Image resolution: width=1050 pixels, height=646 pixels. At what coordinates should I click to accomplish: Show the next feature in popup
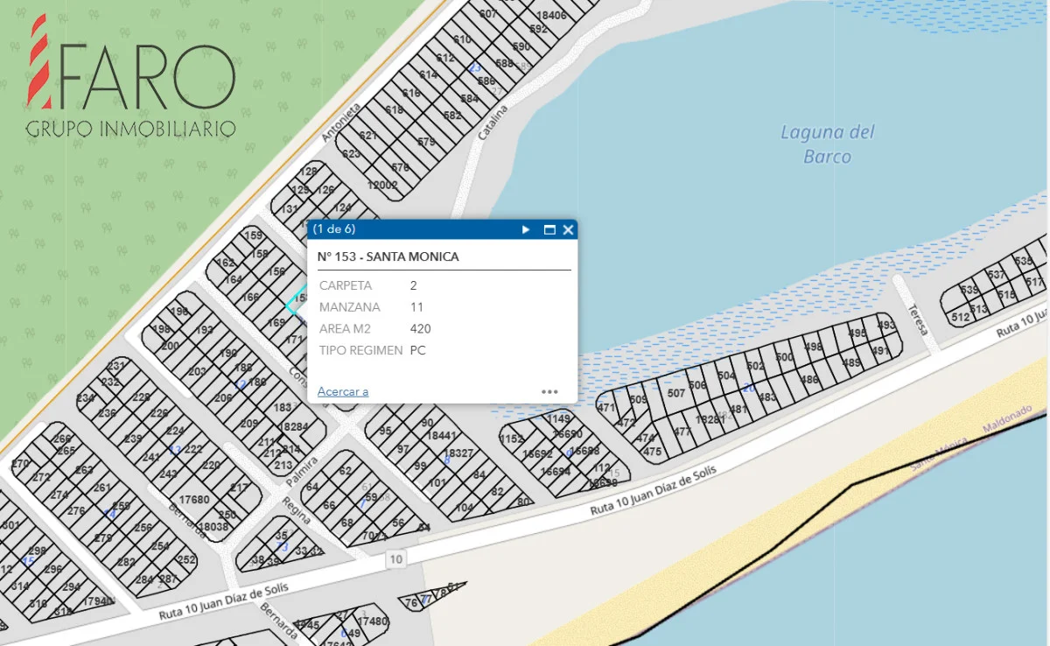coord(526,229)
